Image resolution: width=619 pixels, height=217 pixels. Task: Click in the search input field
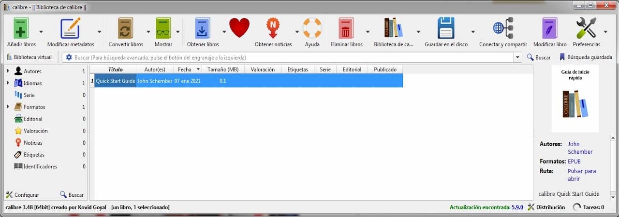pos(293,57)
